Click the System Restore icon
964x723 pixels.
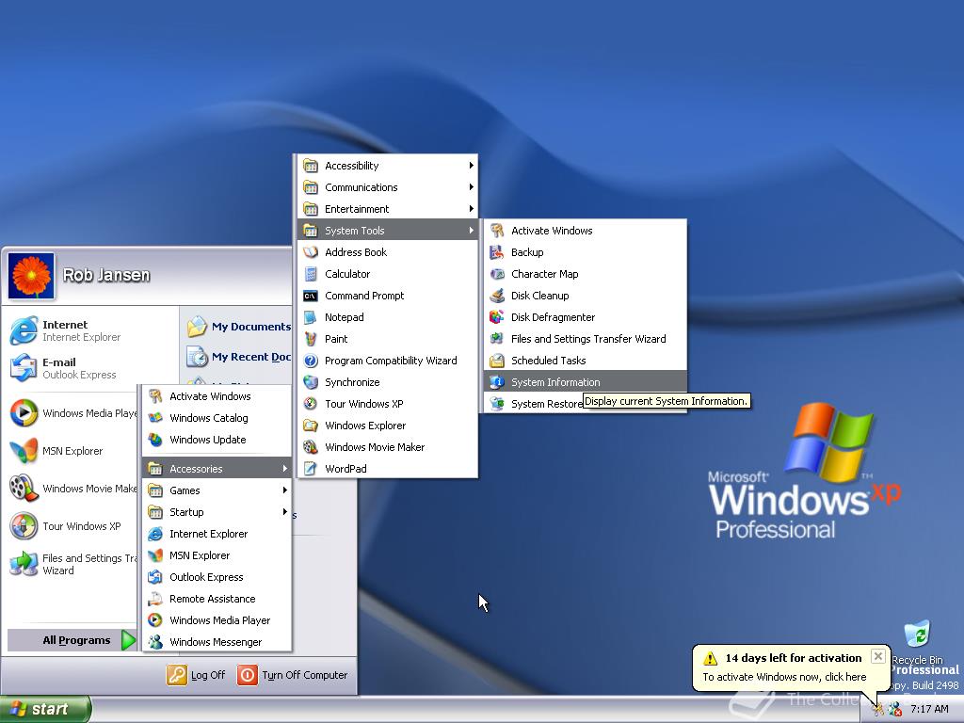(497, 404)
